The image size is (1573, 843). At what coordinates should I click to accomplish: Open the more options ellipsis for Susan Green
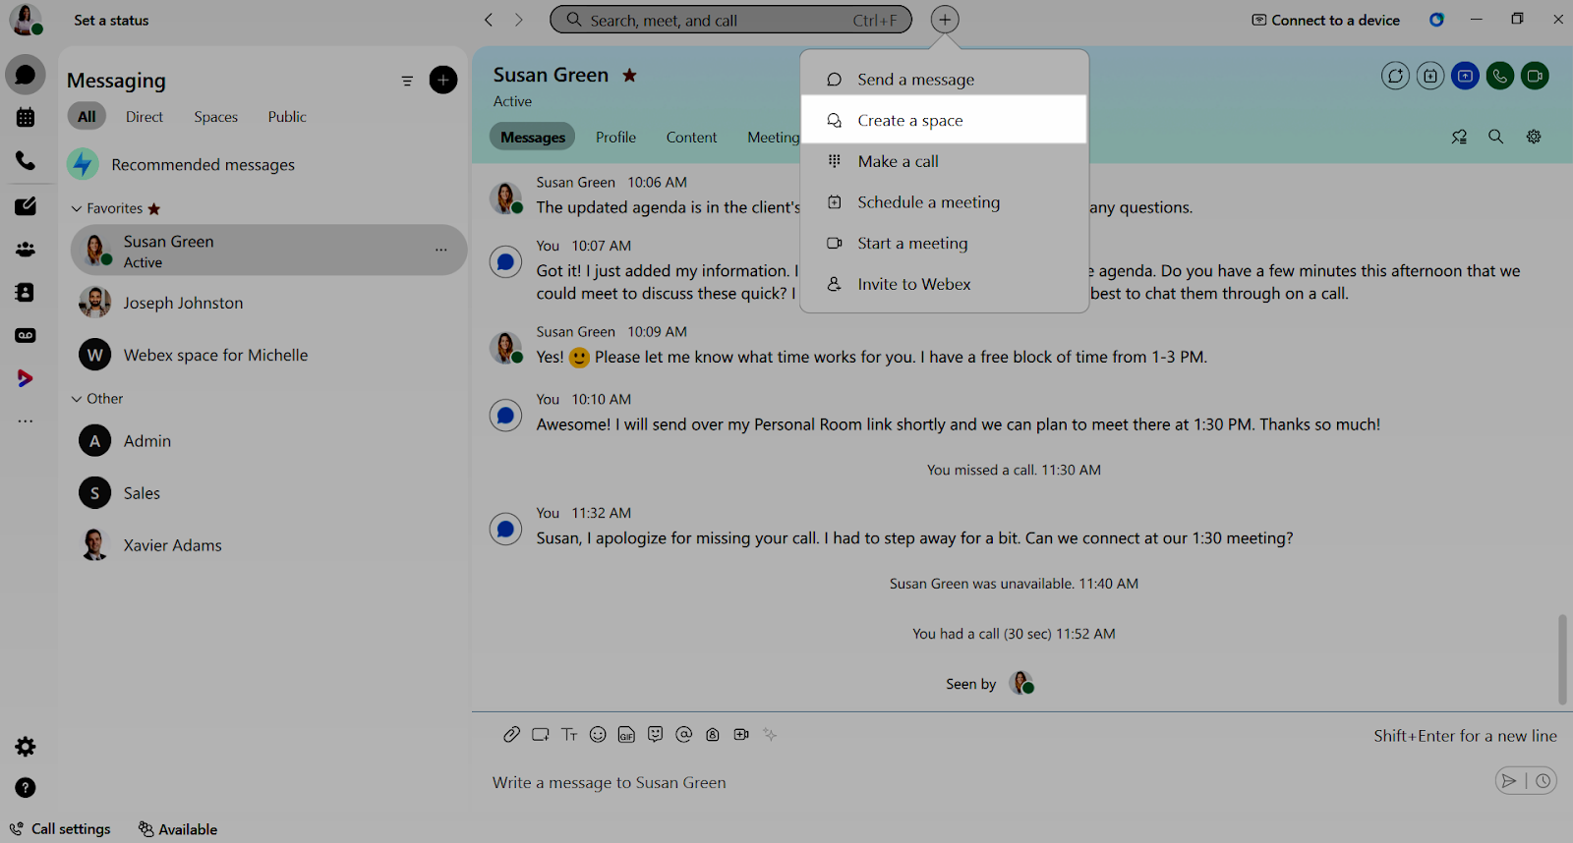441,250
